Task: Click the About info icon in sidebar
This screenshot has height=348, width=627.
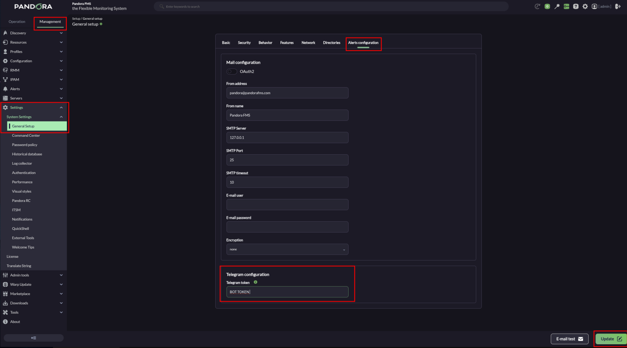Action: click(x=5, y=322)
